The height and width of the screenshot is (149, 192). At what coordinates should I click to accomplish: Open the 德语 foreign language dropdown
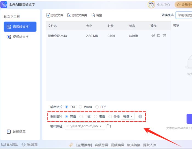(128, 116)
